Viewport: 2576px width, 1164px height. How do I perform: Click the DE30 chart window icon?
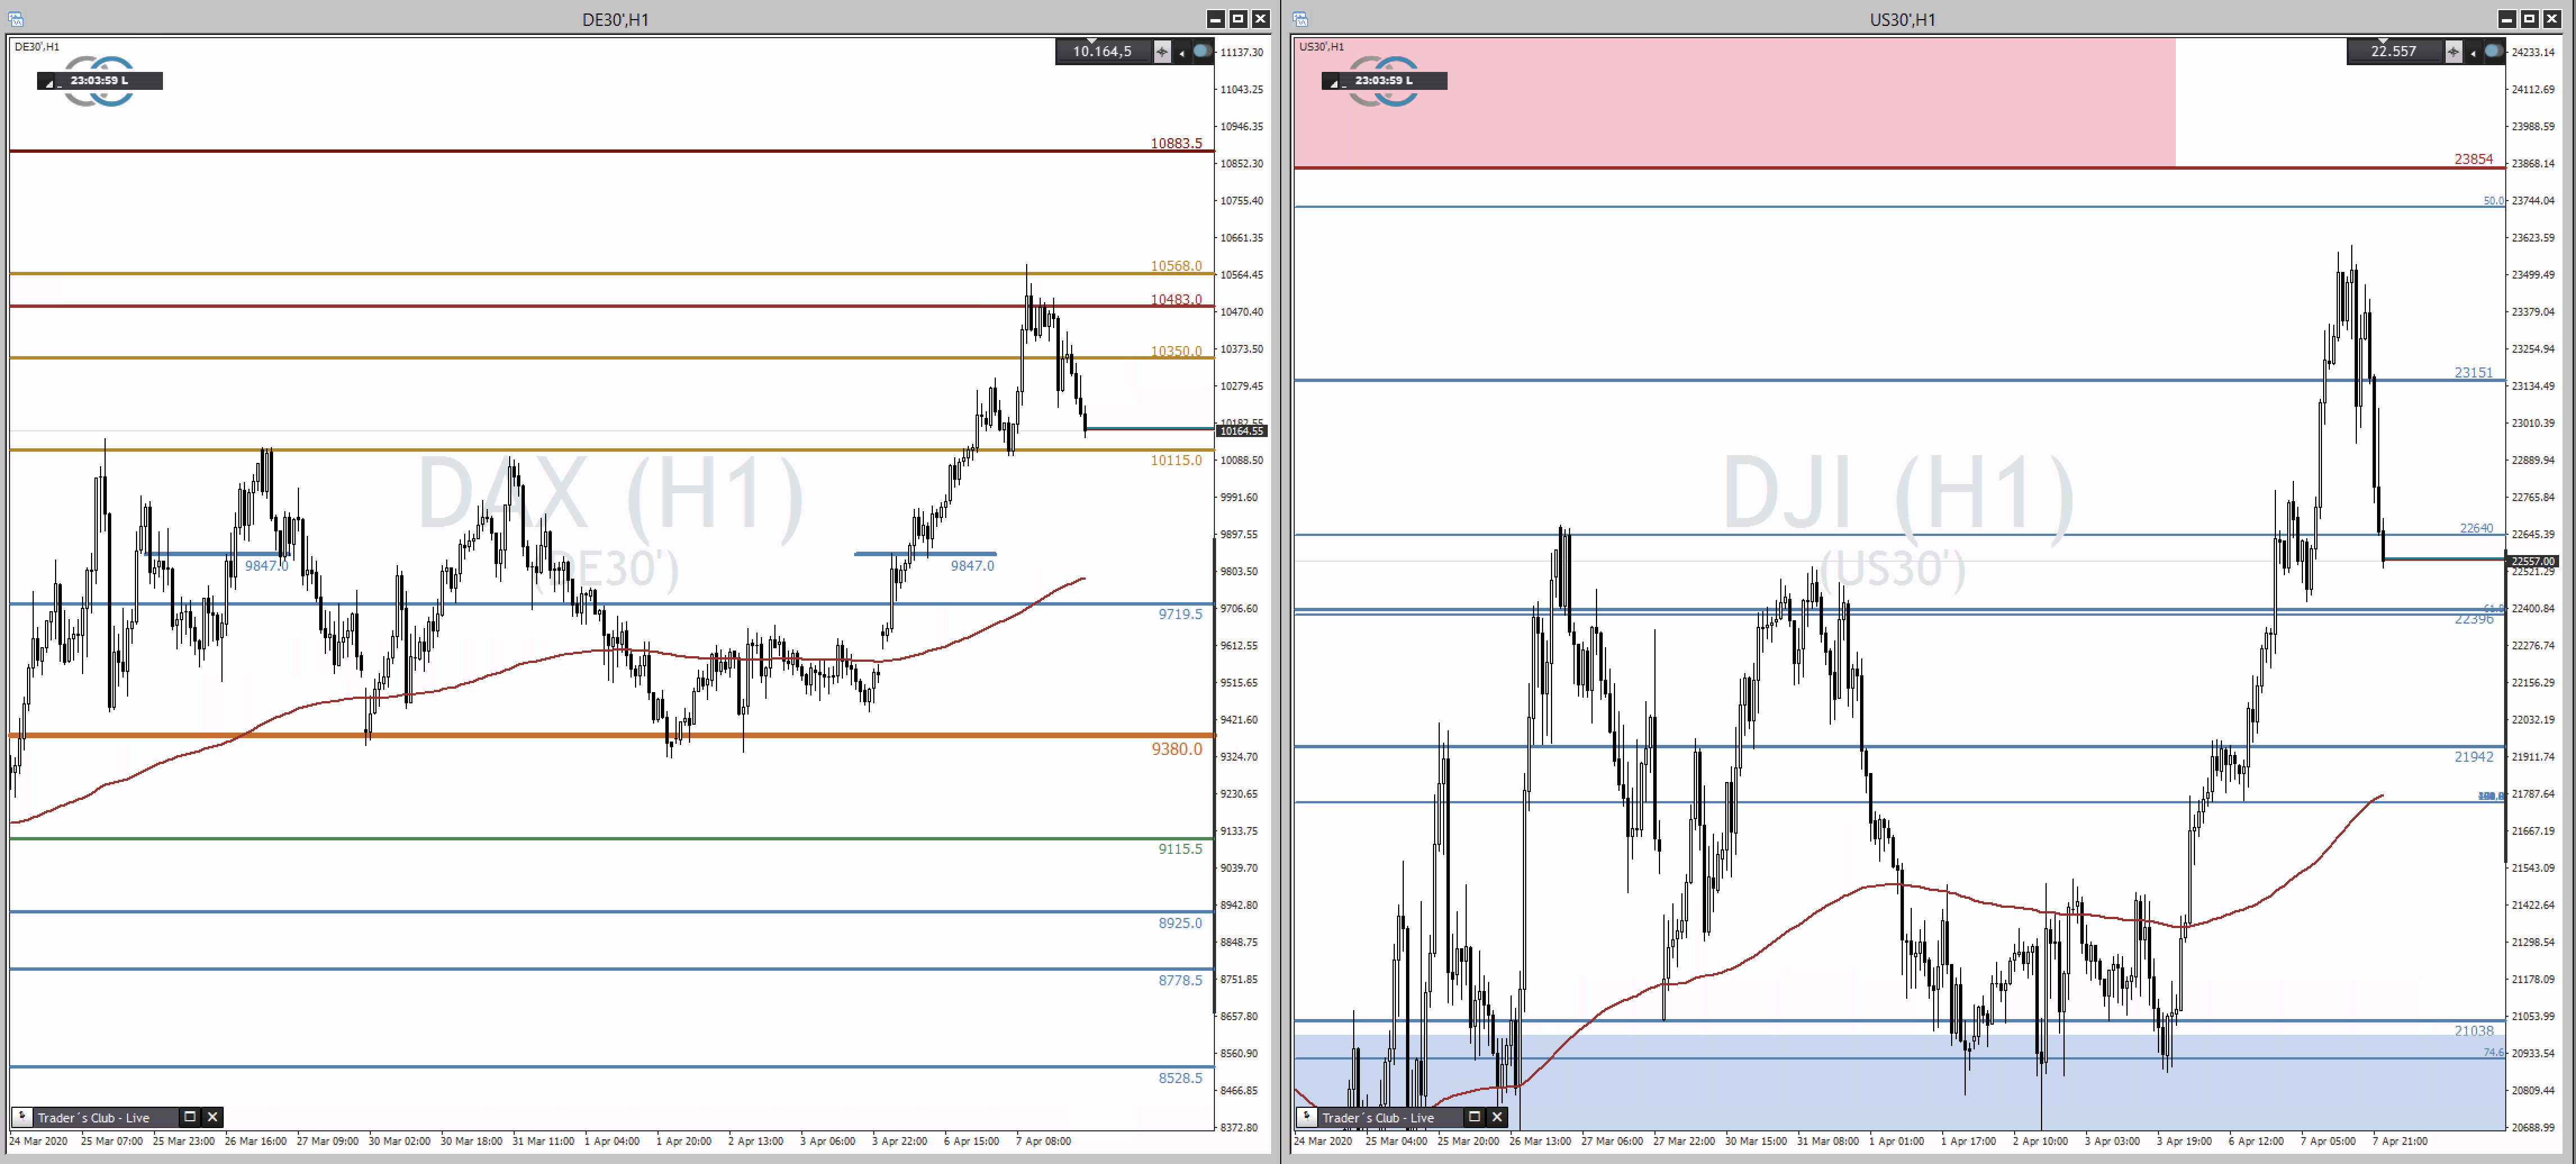click(16, 19)
